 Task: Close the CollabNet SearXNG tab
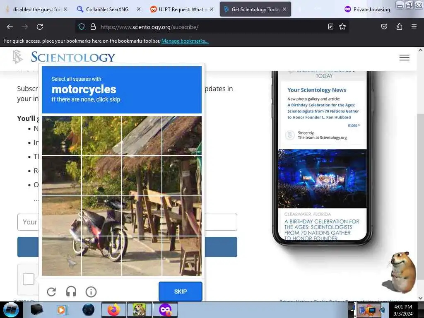click(138, 9)
